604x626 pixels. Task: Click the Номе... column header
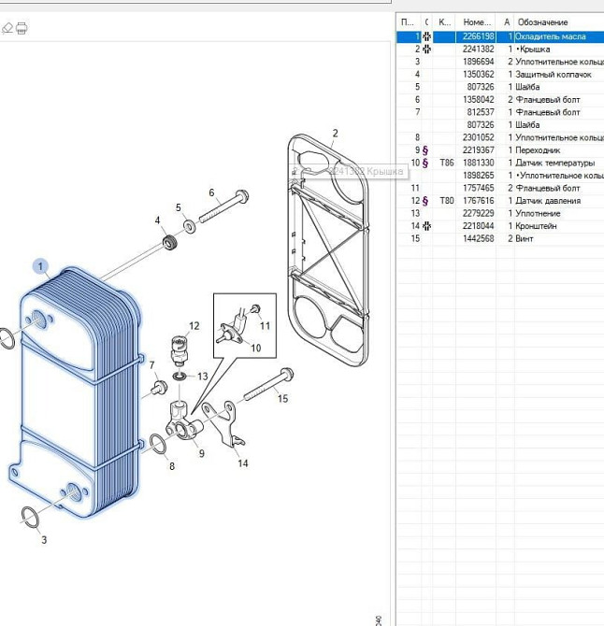pyautogui.click(x=477, y=21)
